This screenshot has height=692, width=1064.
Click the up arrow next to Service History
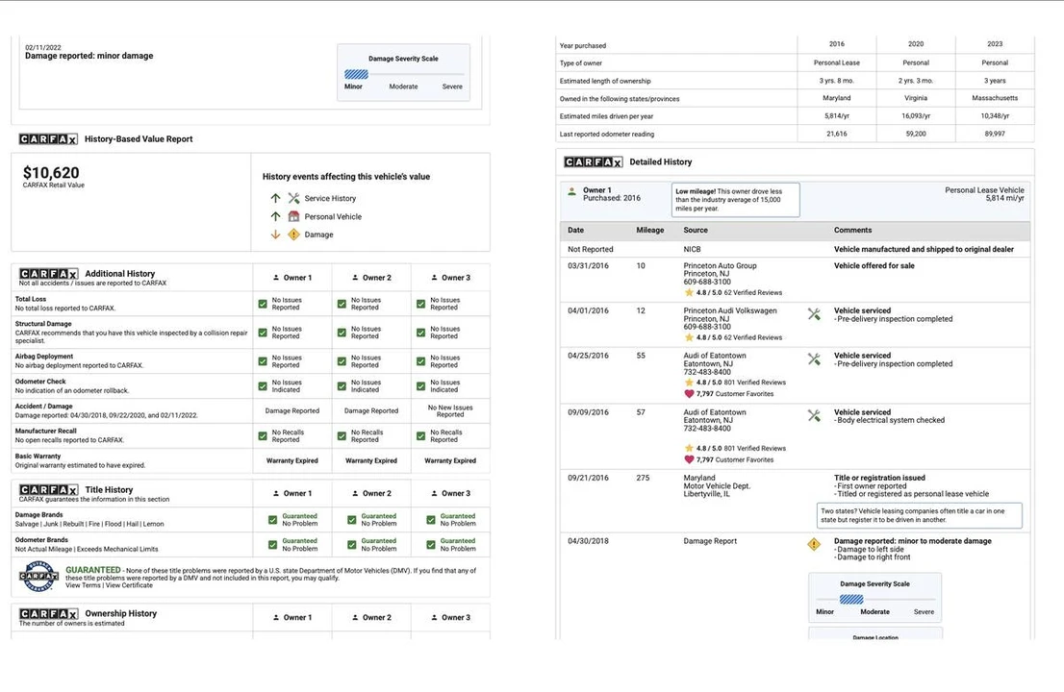click(x=275, y=198)
